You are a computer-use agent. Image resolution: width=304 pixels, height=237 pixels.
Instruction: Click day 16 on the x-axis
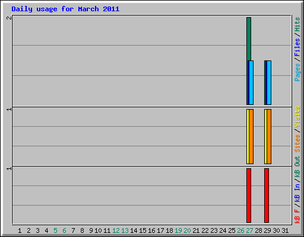[x=151, y=230]
